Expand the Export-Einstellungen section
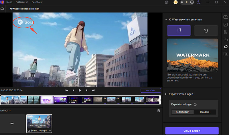The width and height of the screenshot is (229, 135). 166,94
